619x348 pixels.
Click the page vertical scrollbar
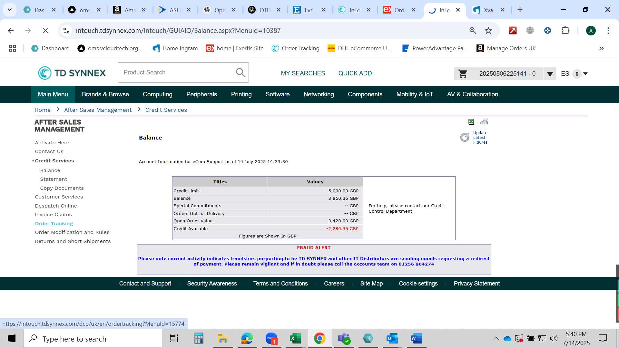617,293
